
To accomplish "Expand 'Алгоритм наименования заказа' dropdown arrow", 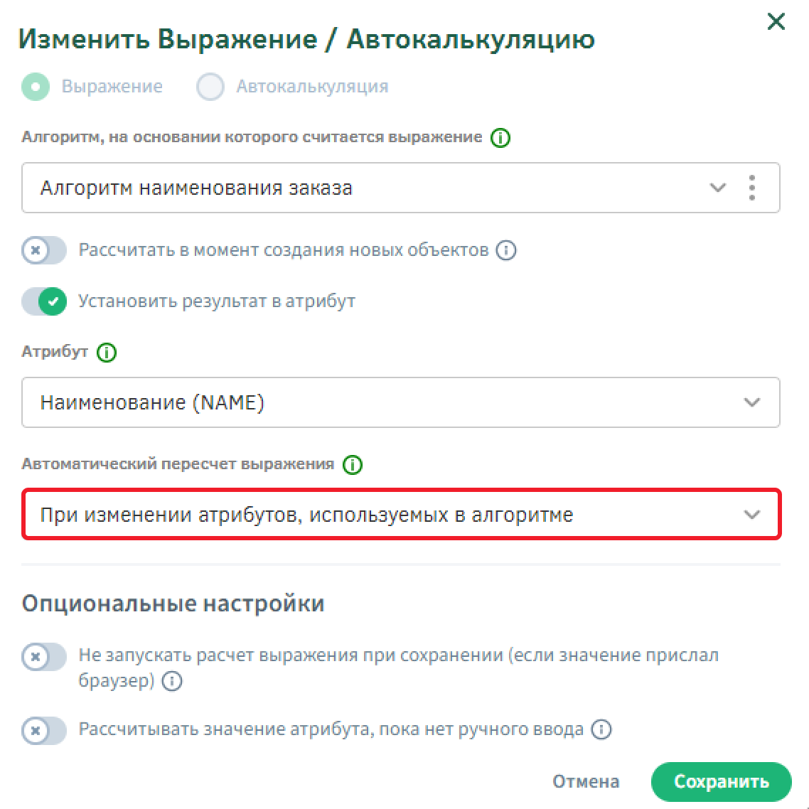I will coord(718,188).
